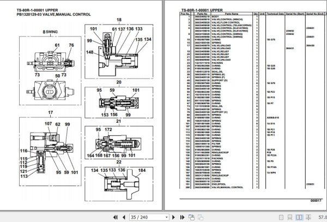
Task: Click callout 153 in diagram 20
Action: click(x=105, y=115)
